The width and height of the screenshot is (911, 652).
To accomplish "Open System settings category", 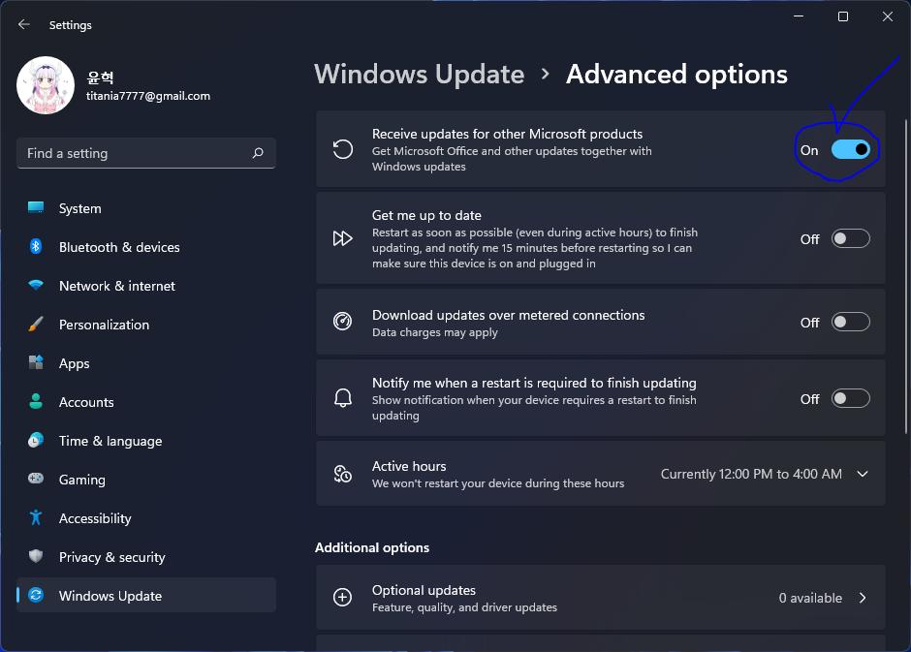I will click(146, 208).
